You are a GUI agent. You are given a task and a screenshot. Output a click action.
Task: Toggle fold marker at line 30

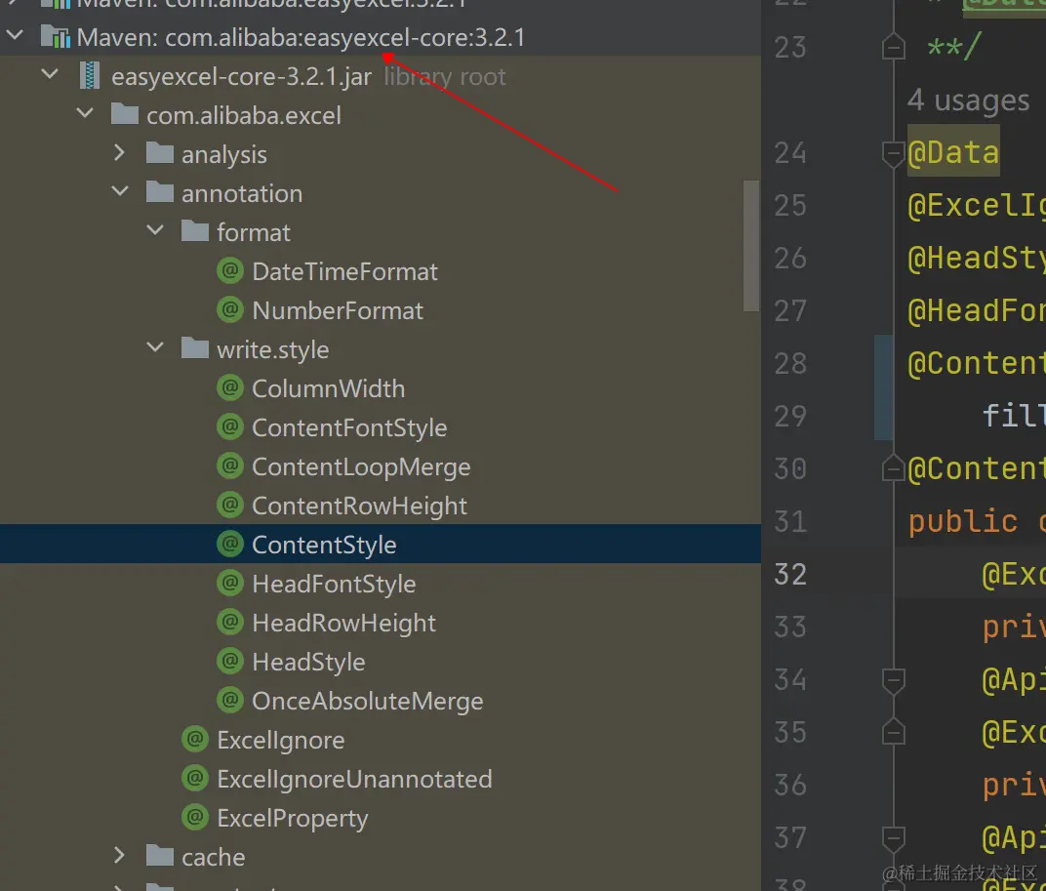892,468
